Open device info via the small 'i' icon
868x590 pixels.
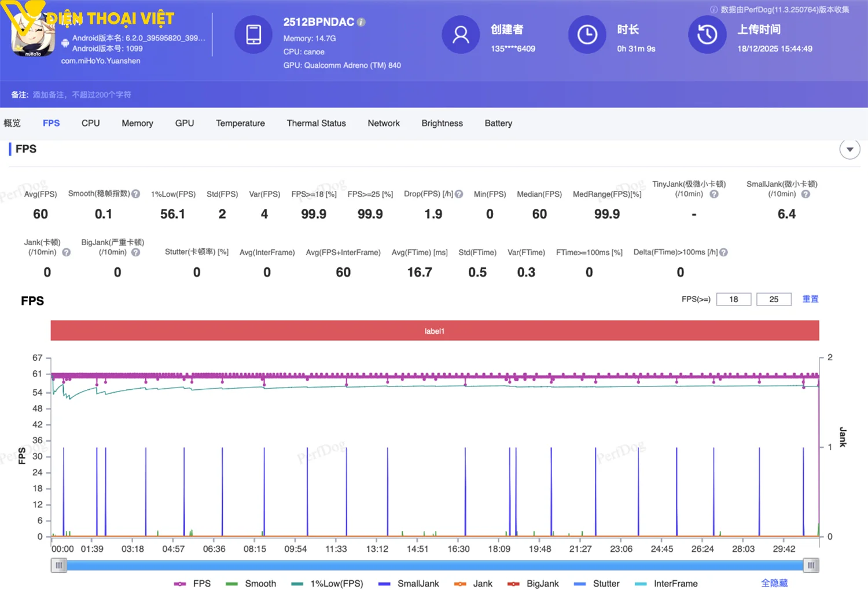362,21
